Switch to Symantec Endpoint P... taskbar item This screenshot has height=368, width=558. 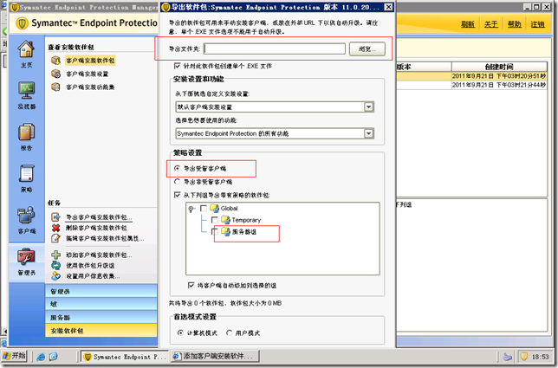[125, 356]
